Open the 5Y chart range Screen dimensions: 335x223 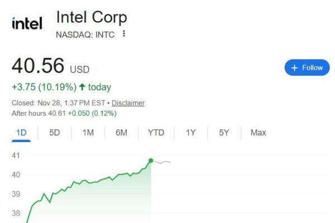(224, 133)
